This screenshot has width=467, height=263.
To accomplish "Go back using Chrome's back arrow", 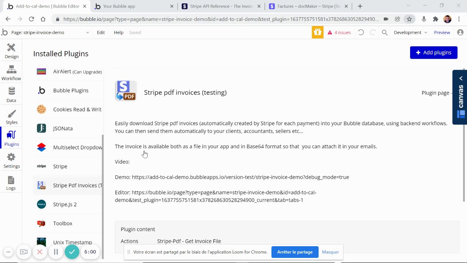I will coord(8,19).
